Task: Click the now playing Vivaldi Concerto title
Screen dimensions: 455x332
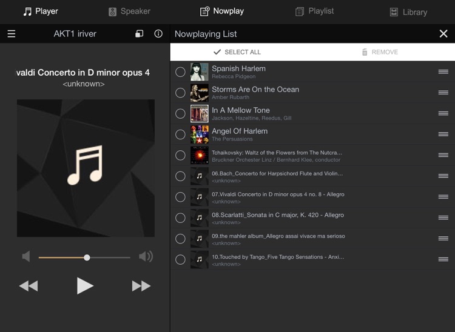Action: coord(83,73)
